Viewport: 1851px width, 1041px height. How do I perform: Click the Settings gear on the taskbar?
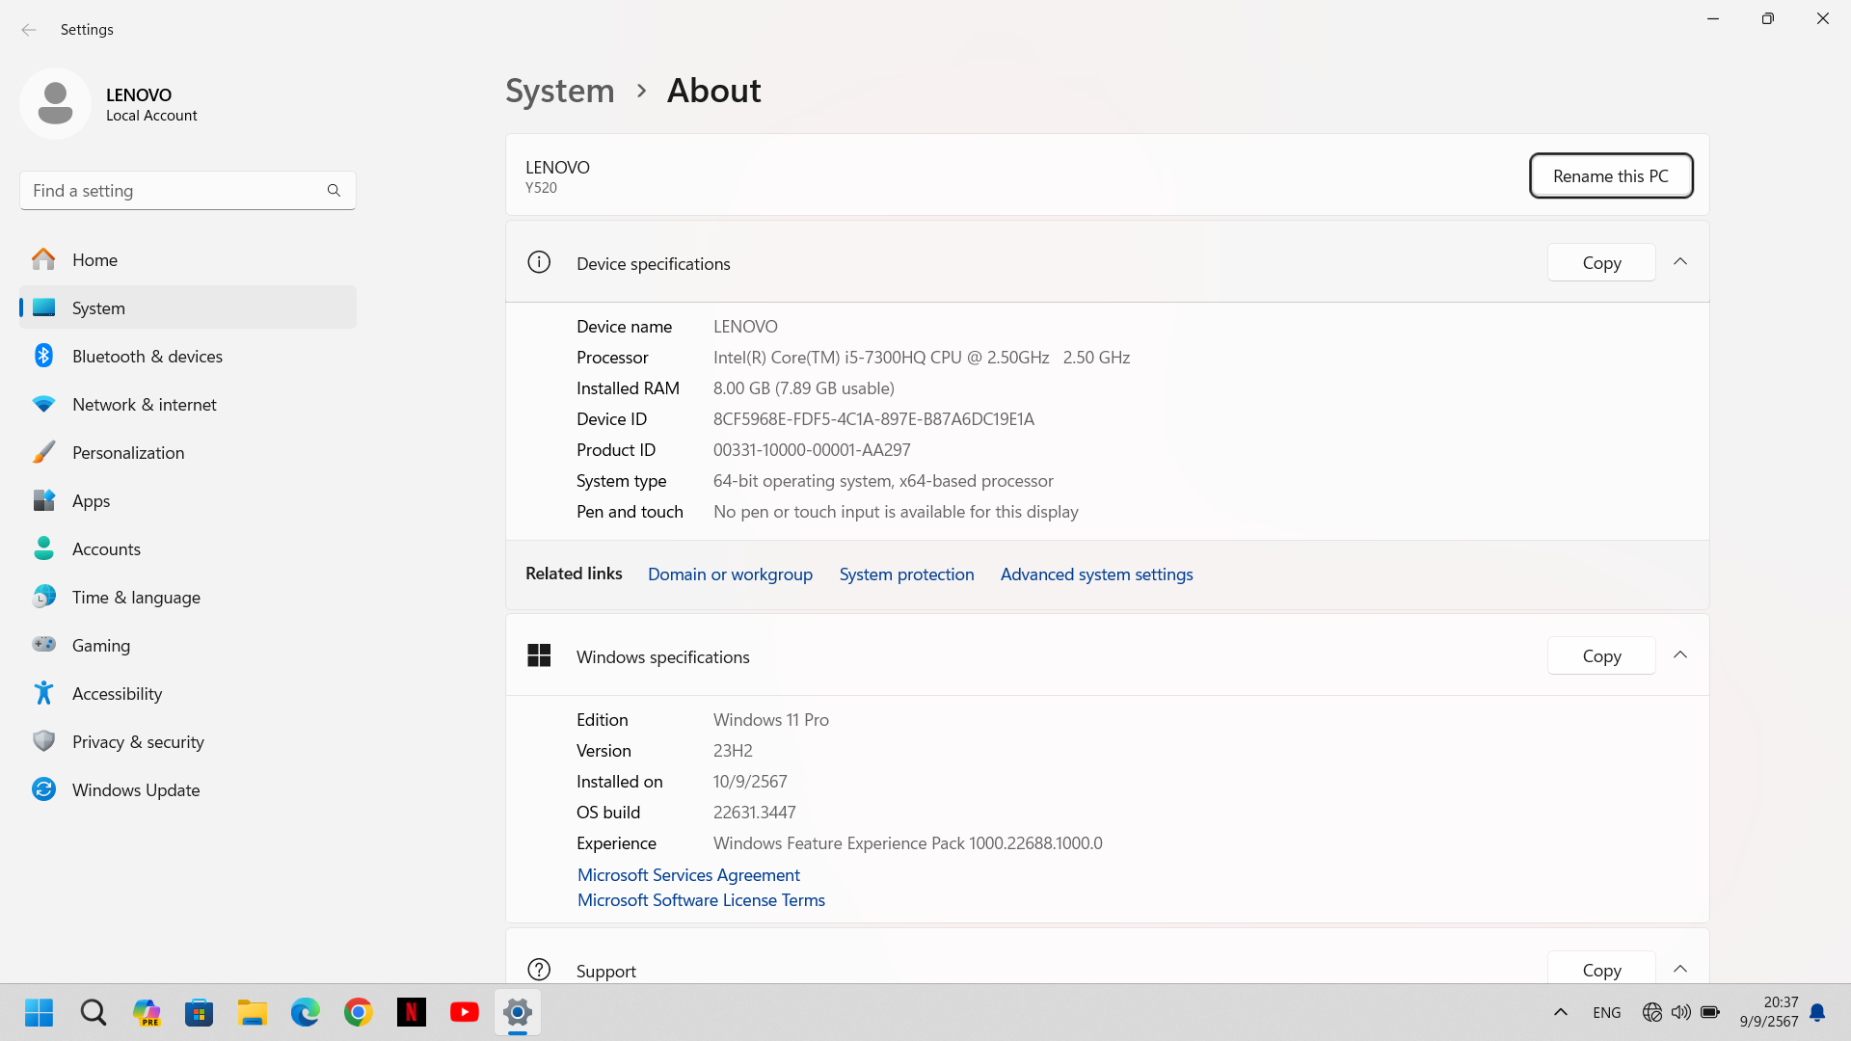(x=518, y=1012)
